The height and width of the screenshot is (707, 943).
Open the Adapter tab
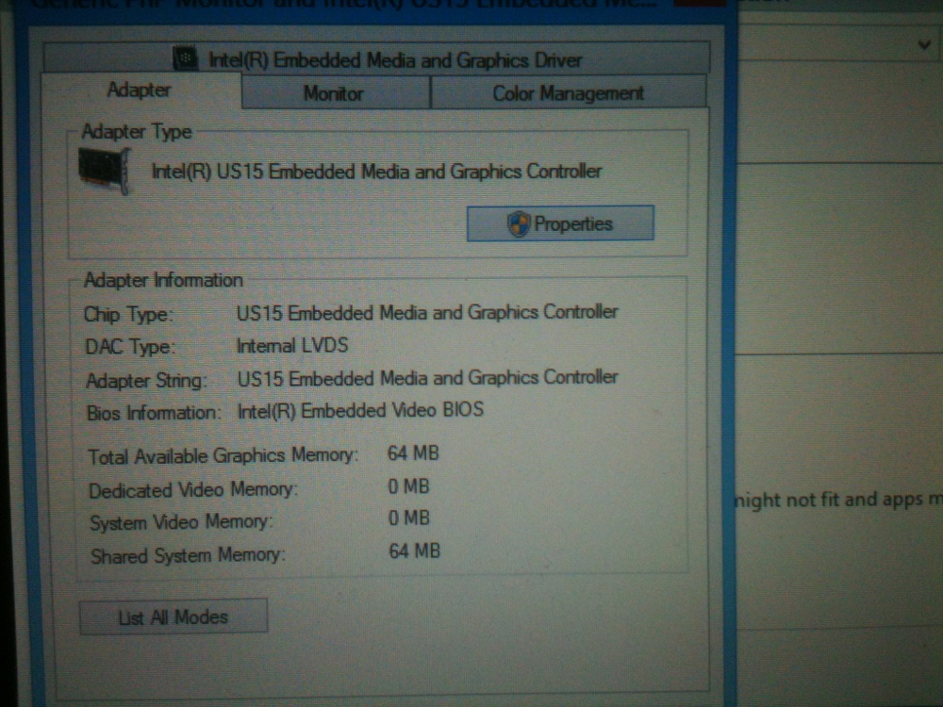pos(141,90)
